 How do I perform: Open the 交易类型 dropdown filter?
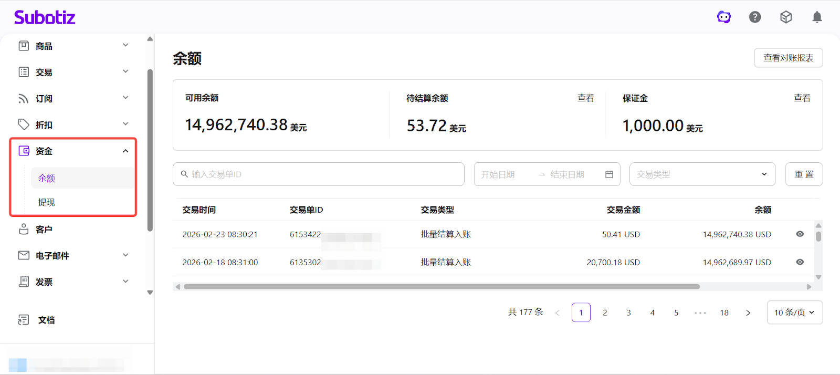point(702,174)
